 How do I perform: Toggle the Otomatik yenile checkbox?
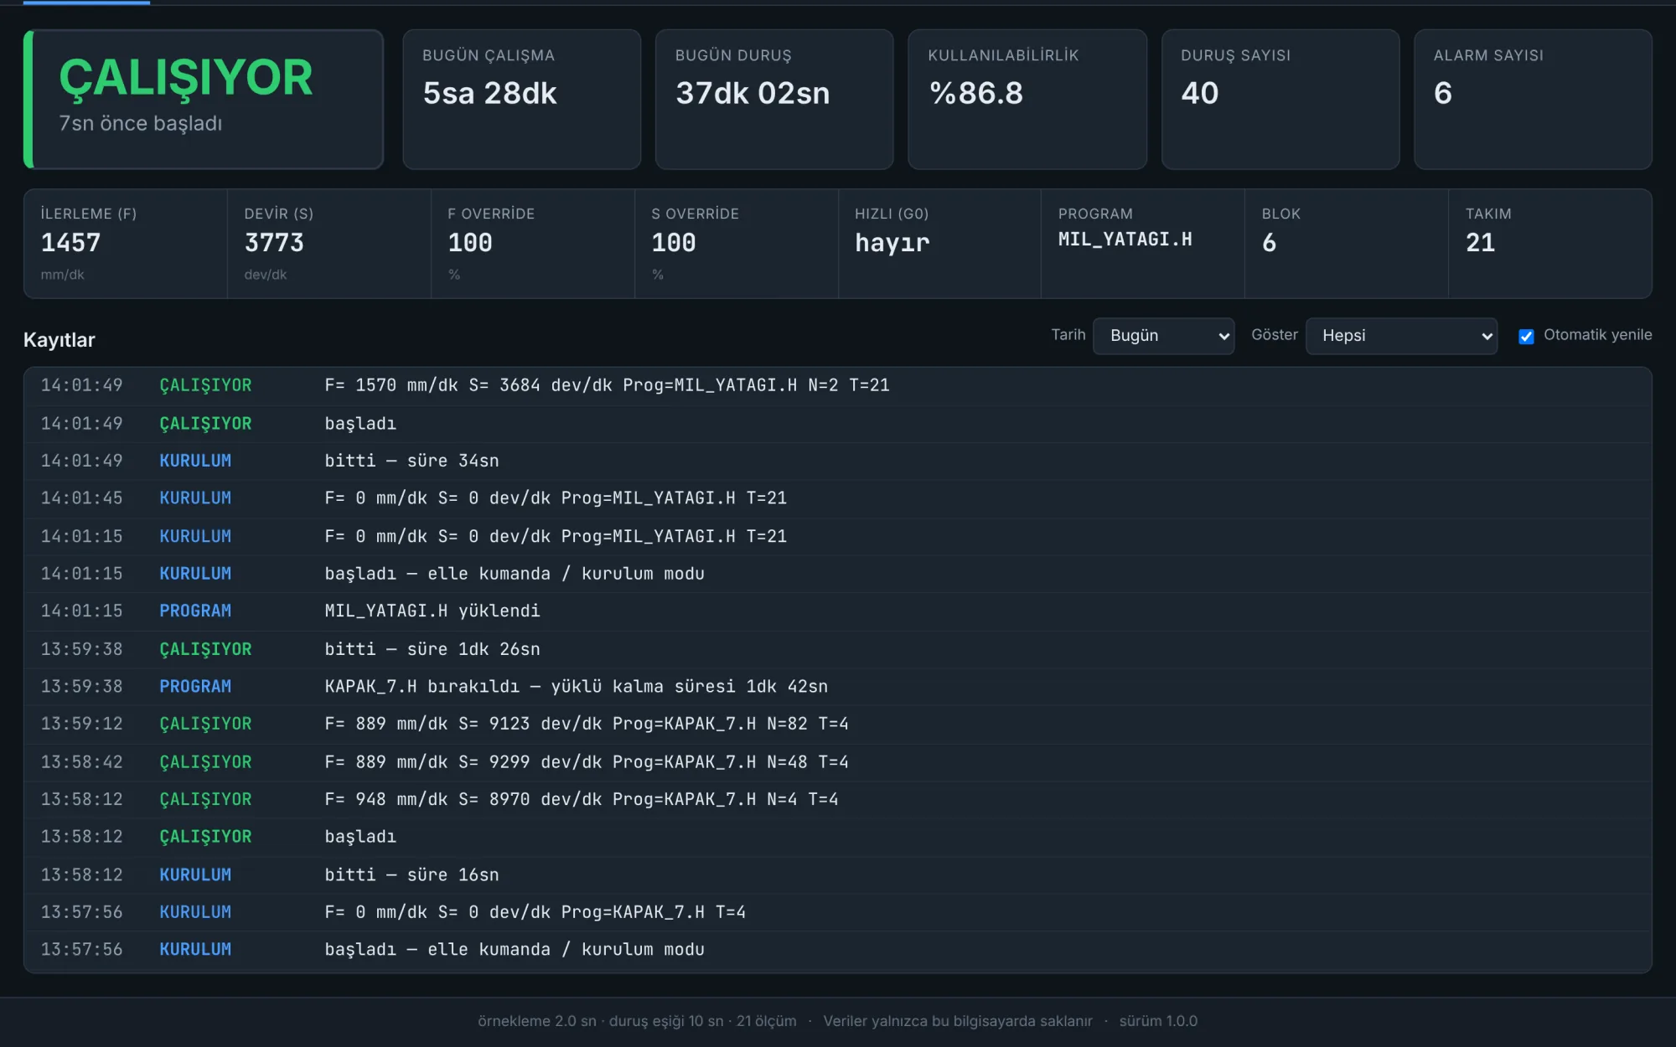tap(1526, 336)
